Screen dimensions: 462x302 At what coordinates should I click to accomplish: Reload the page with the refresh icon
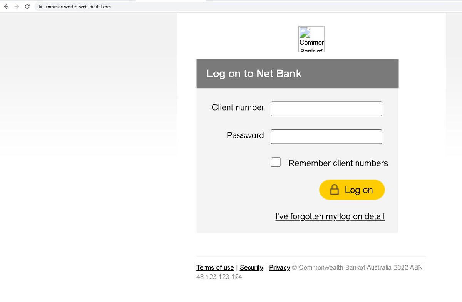point(27,7)
